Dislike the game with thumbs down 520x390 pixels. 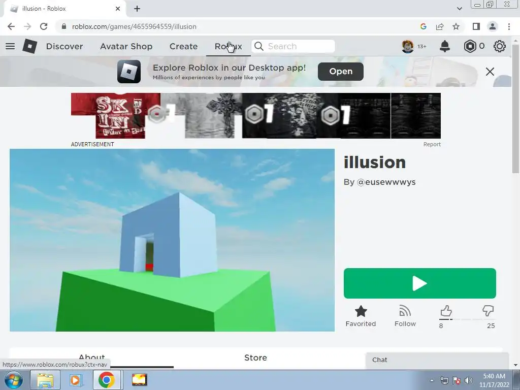click(488, 311)
